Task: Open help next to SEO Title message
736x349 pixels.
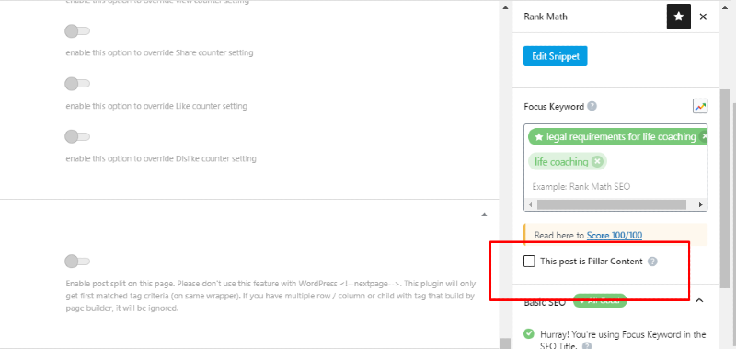Action: click(586, 345)
